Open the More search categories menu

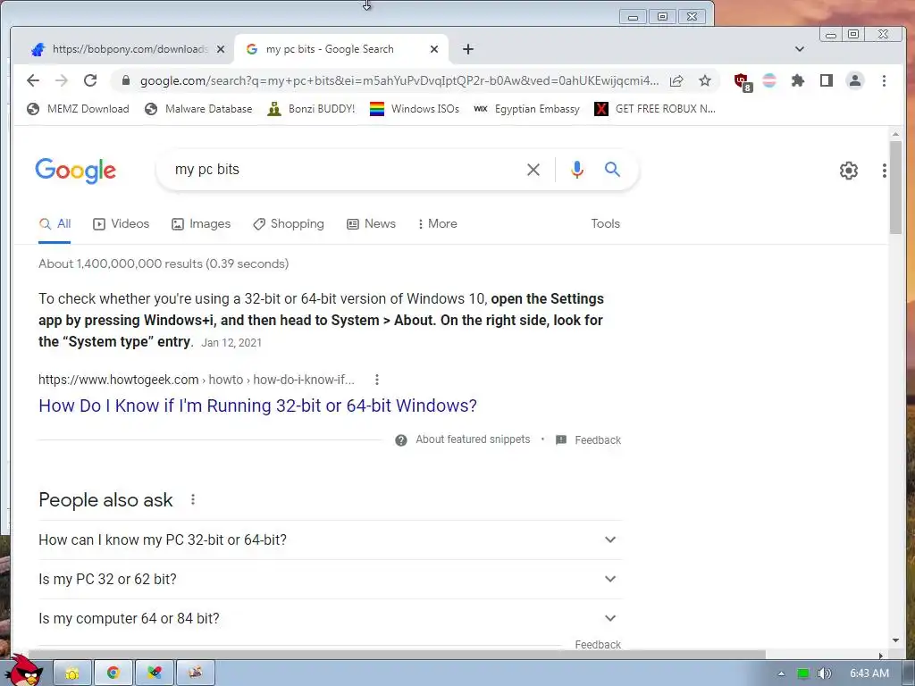[x=438, y=224]
